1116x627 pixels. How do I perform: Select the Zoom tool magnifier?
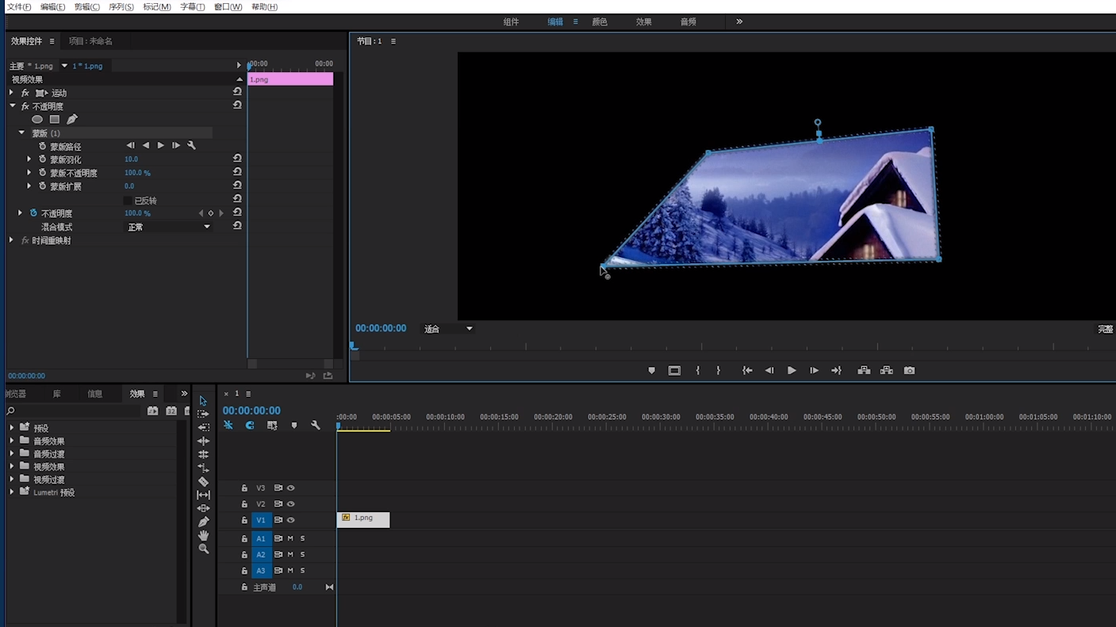click(x=203, y=549)
